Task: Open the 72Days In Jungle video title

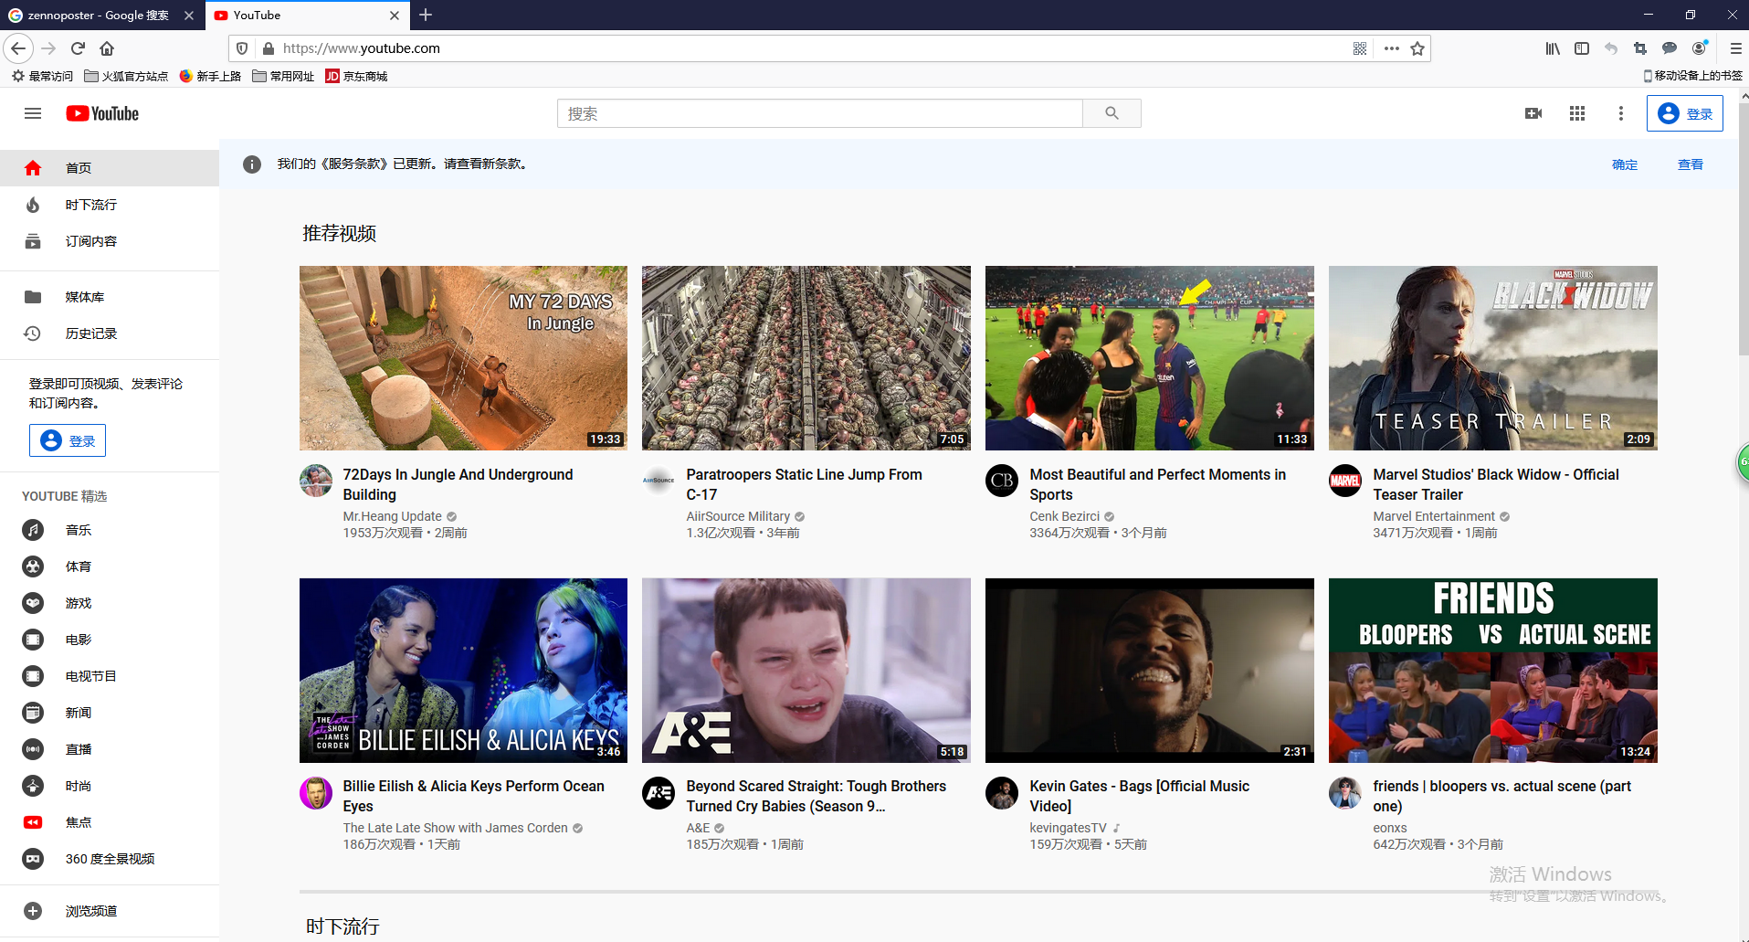Action: pos(458,484)
